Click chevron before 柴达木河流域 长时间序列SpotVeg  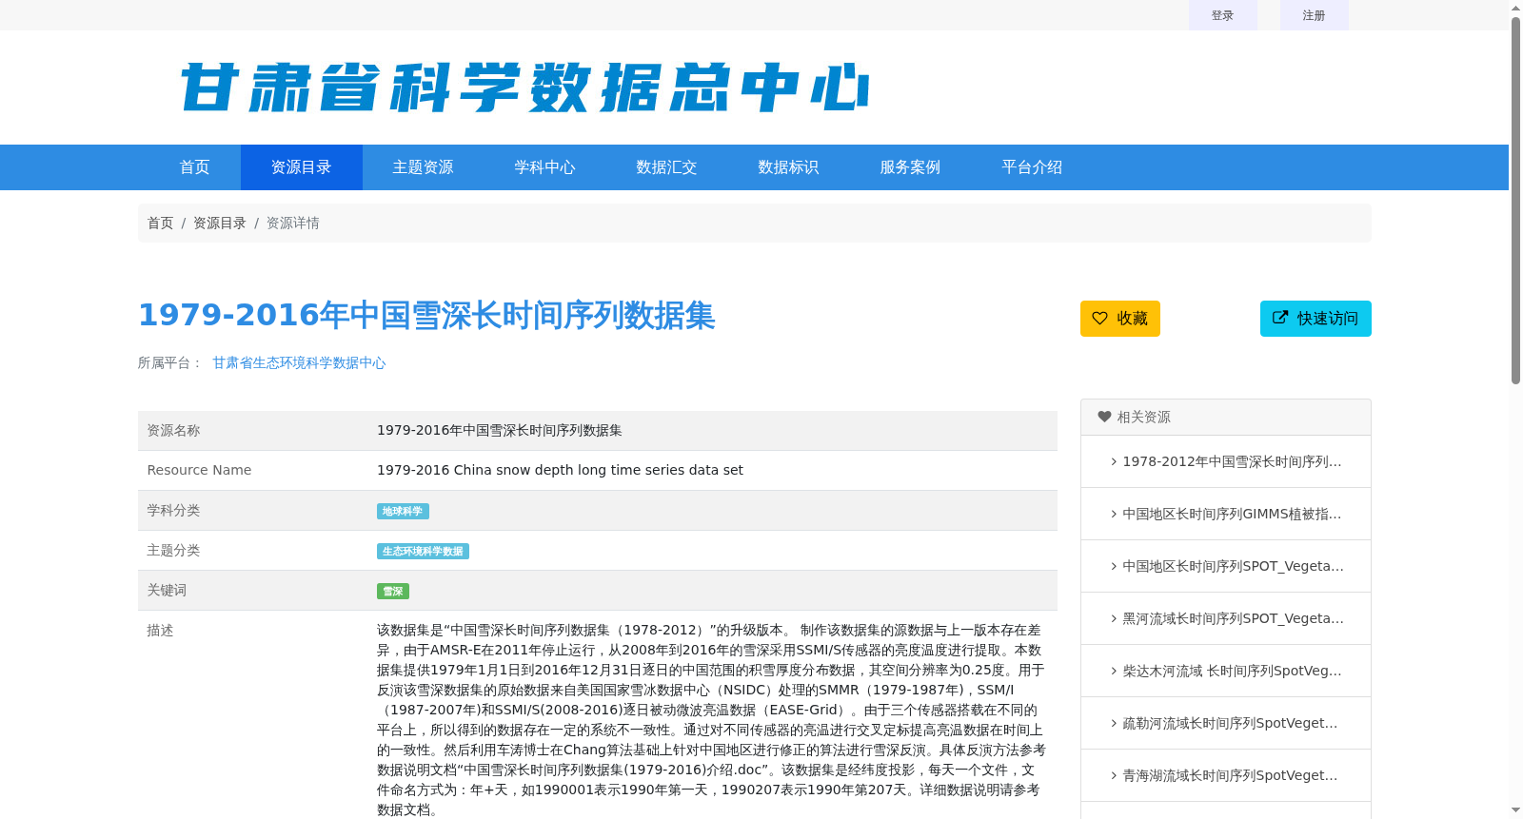1114,671
